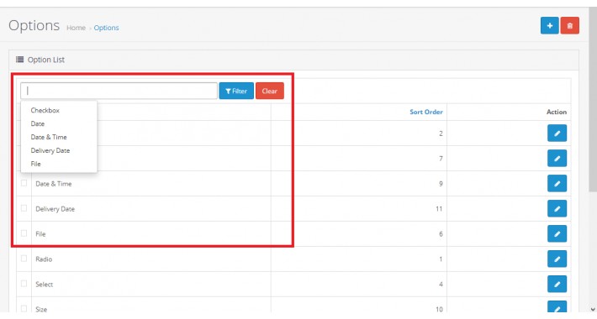
Task: Open the Options breadcrumb link
Action: tap(106, 28)
